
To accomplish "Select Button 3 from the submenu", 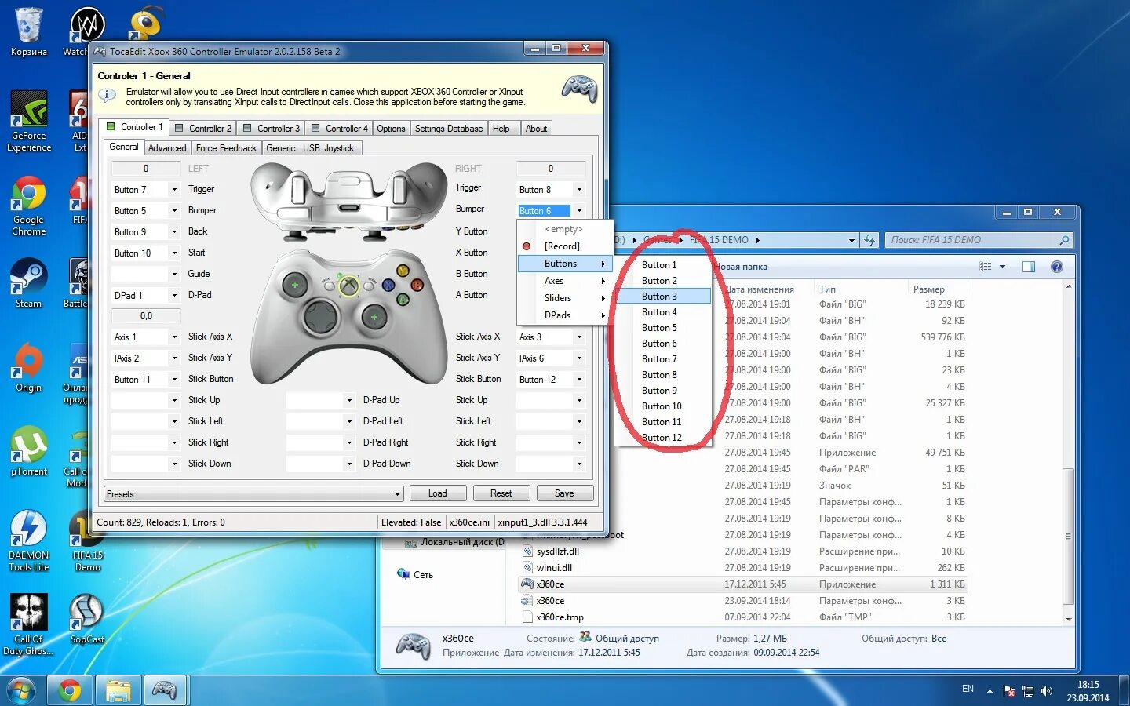I will click(x=663, y=297).
